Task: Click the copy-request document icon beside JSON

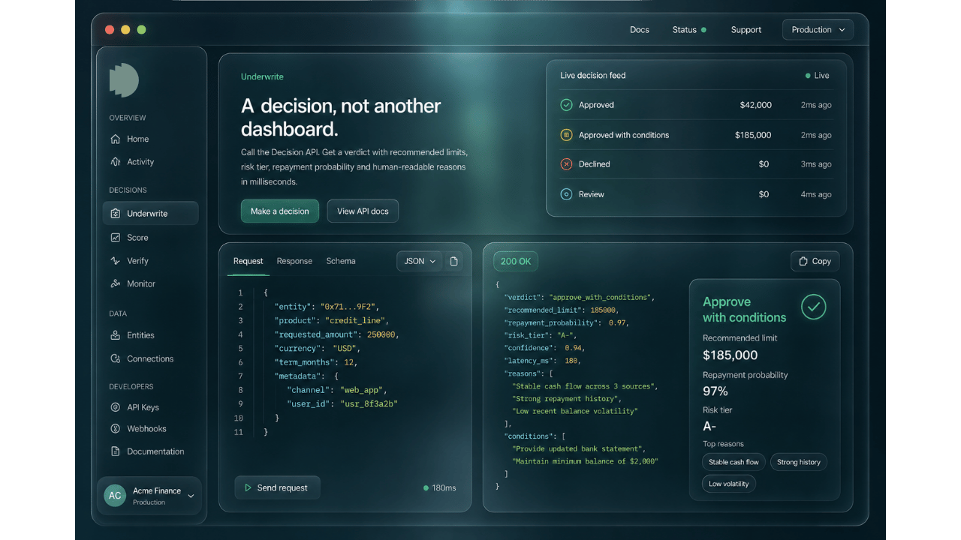Action: point(453,261)
